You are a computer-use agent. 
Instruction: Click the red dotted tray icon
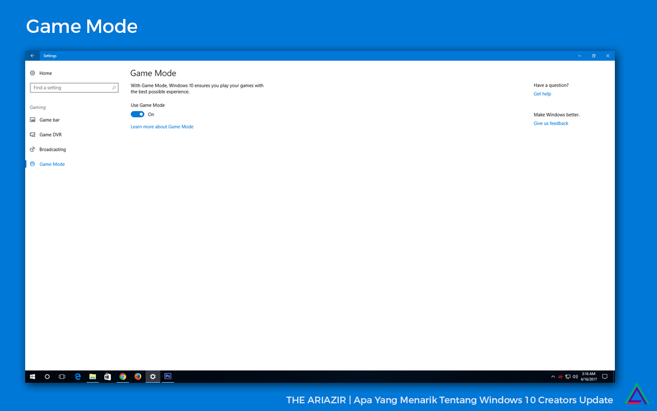[x=561, y=377]
